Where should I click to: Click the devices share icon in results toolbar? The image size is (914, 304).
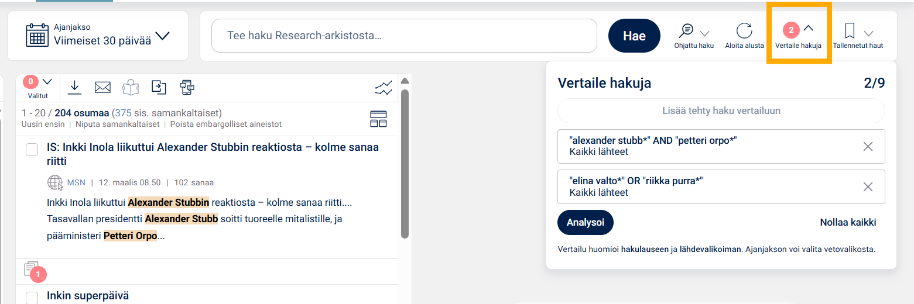click(x=187, y=88)
